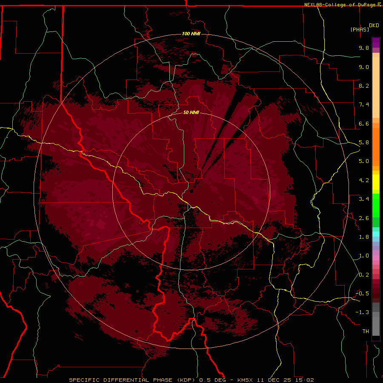Screen dimensions: 383x383
Task: Click the 'TH' threshold label in legend
Action: click(366, 332)
